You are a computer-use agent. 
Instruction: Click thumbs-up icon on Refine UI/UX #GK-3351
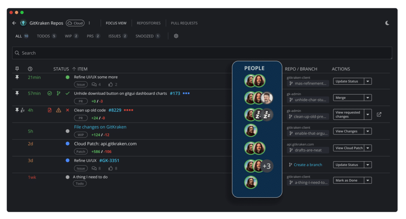[111, 168]
